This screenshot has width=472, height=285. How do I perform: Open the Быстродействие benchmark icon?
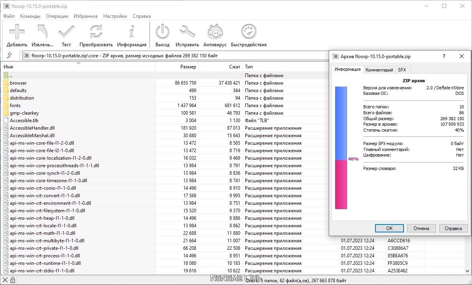click(249, 36)
